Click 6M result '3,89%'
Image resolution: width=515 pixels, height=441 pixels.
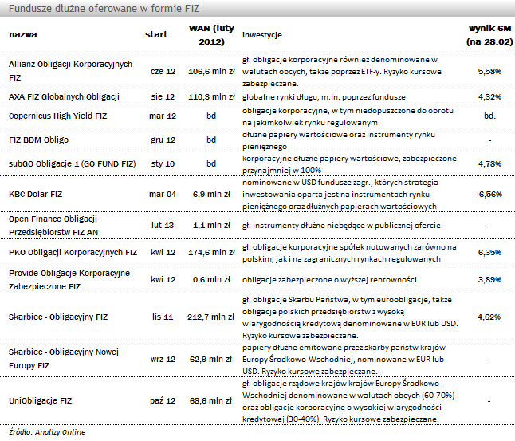click(489, 279)
